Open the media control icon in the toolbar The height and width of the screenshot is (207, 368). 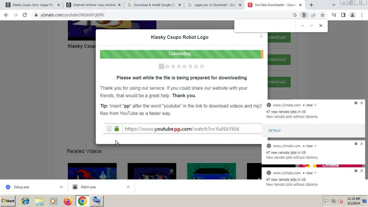(x=334, y=15)
